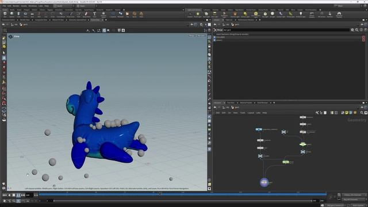Viewport: 368px width, 207px height.
Task: Click the Environment Light shelf tool
Action: 256,14
